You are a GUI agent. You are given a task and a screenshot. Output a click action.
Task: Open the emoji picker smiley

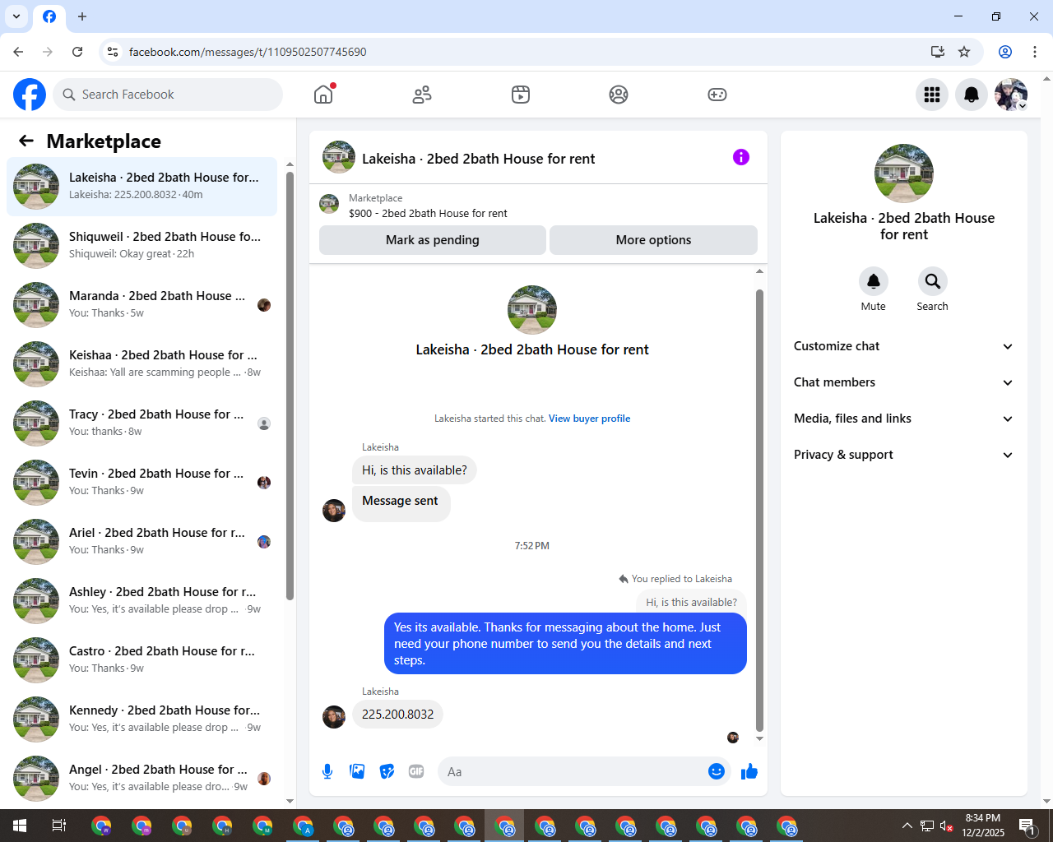717,771
